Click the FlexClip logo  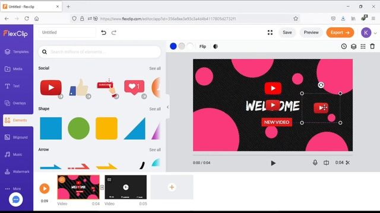(15, 33)
